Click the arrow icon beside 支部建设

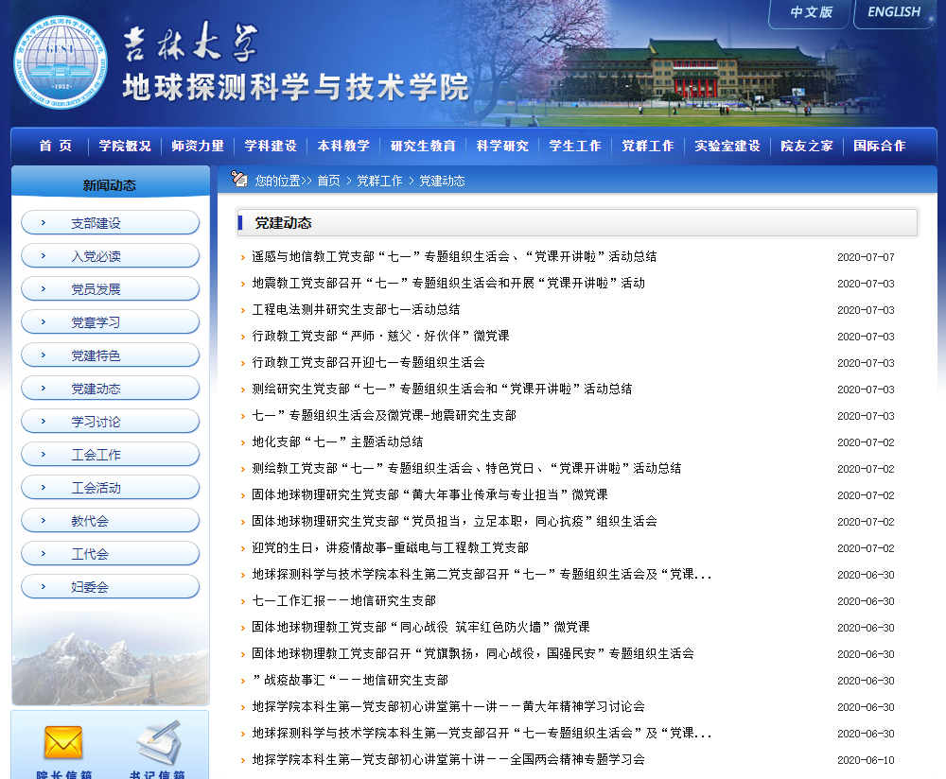tap(43, 223)
